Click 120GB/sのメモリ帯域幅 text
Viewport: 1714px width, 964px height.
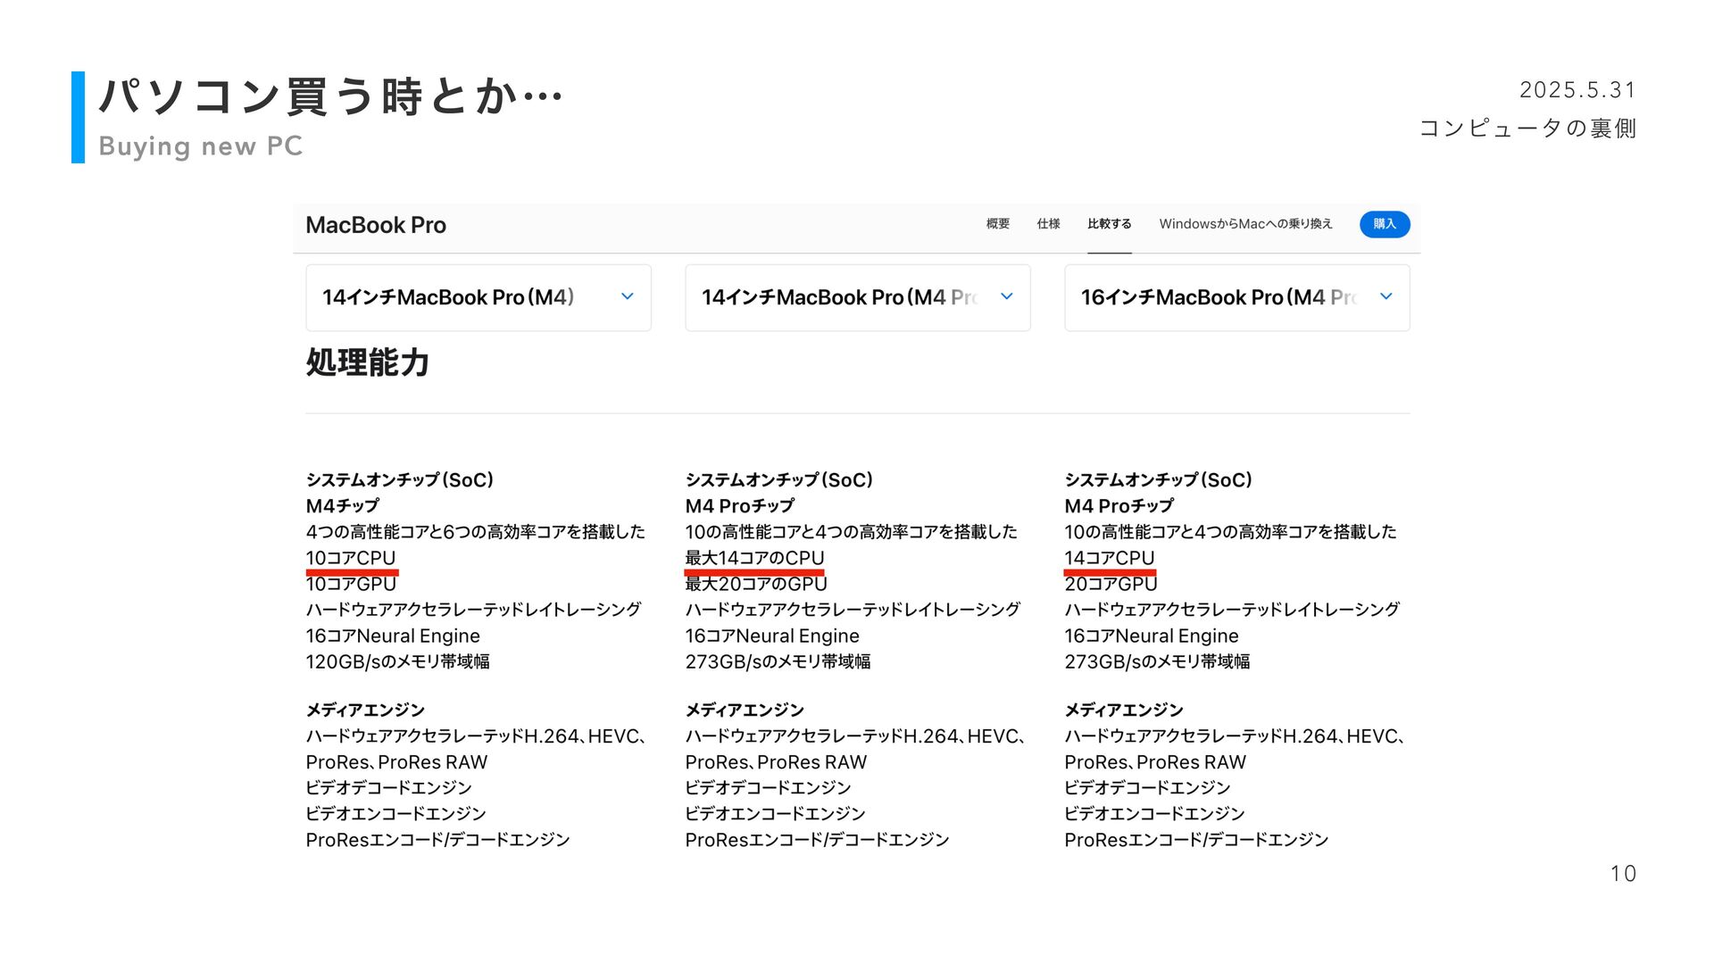point(397,661)
